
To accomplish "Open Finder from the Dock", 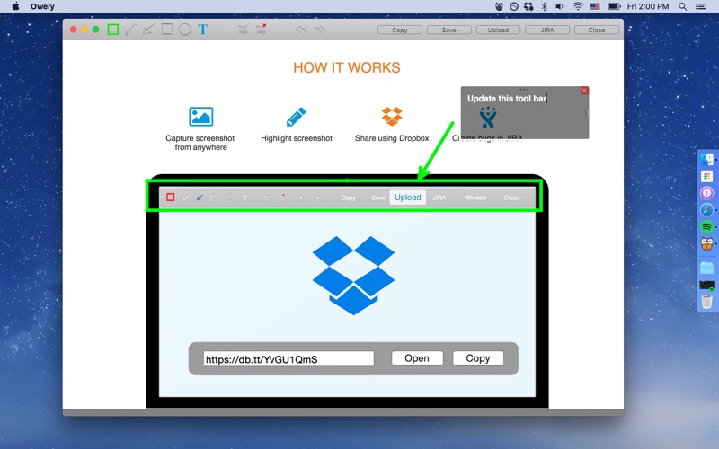I will point(706,160).
